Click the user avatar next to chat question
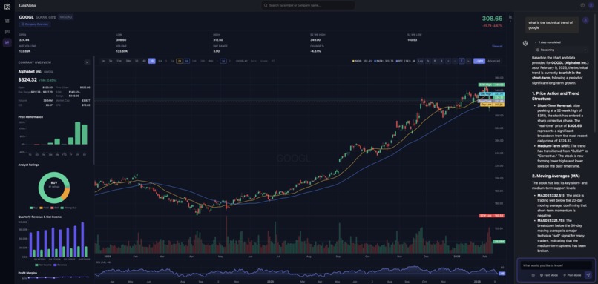Screen dimensions: 598x284 (x=586, y=20)
